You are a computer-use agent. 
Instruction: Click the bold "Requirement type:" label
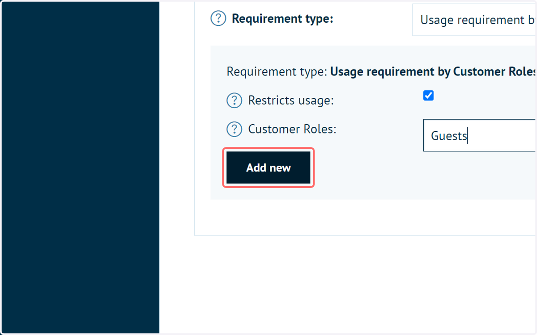282,19
